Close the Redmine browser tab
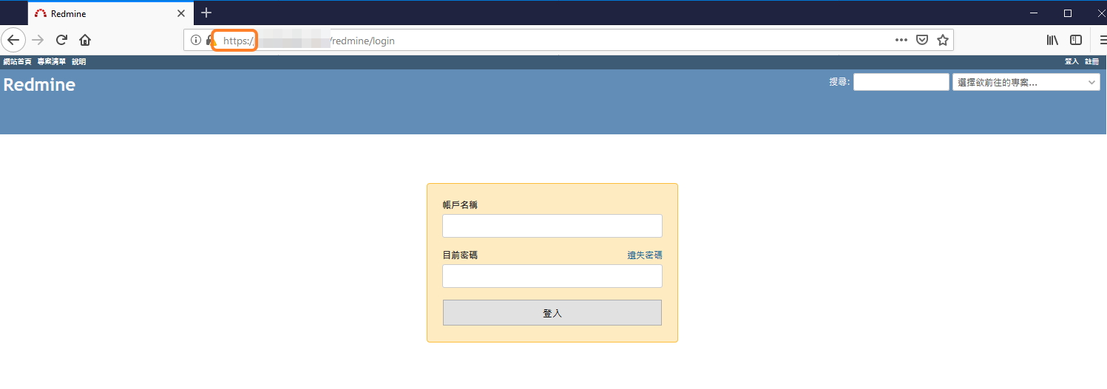The height and width of the screenshot is (389, 1107). point(181,13)
